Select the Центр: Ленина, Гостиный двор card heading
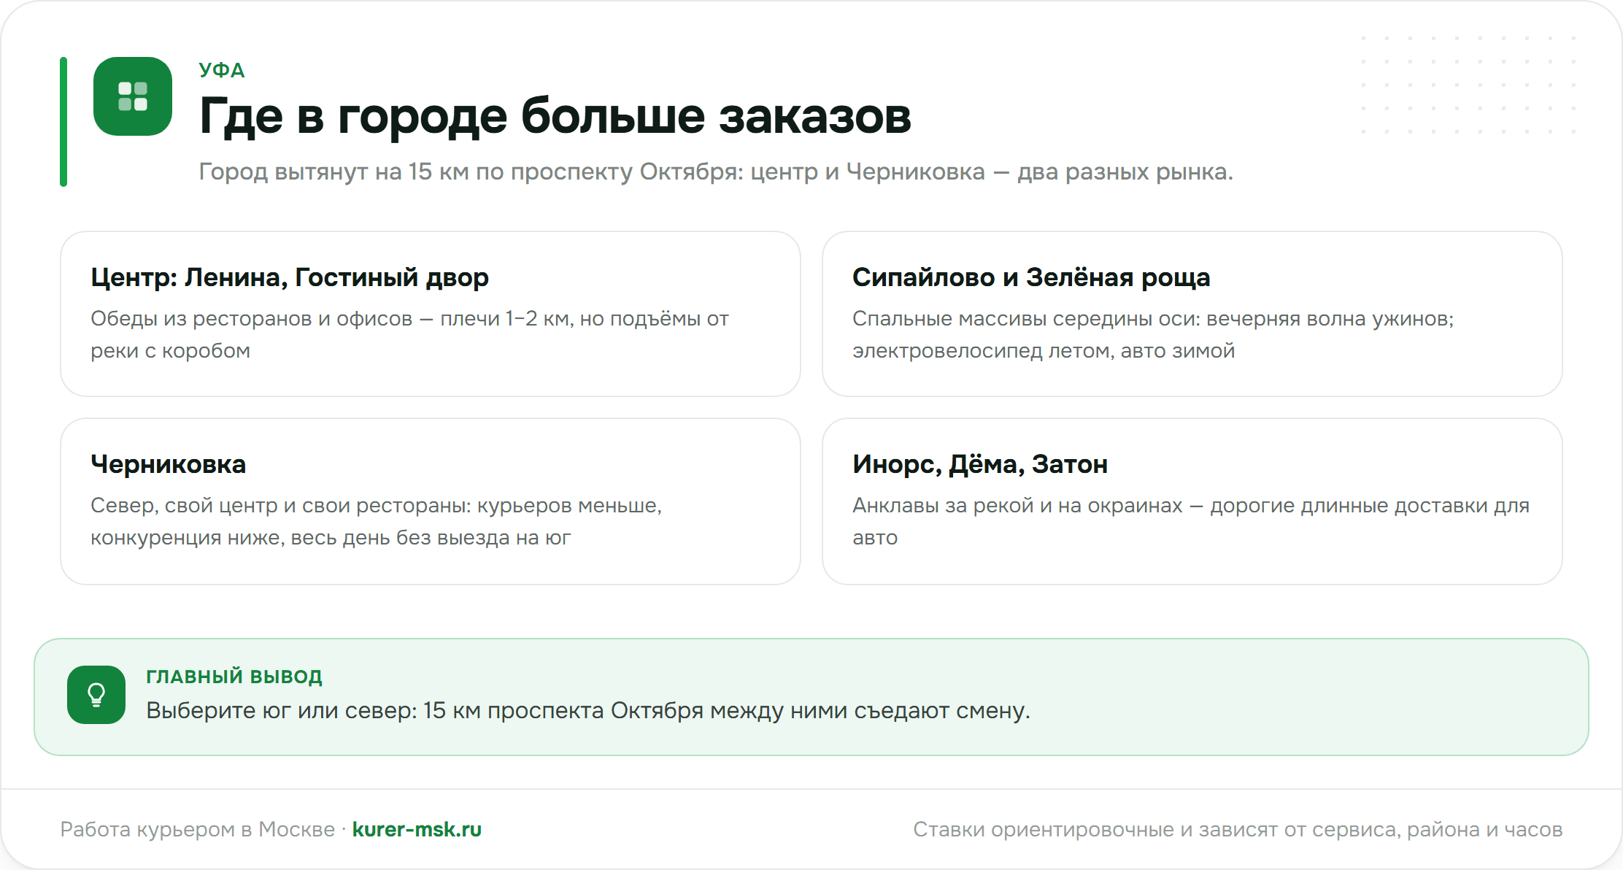The image size is (1623, 870). 290,277
